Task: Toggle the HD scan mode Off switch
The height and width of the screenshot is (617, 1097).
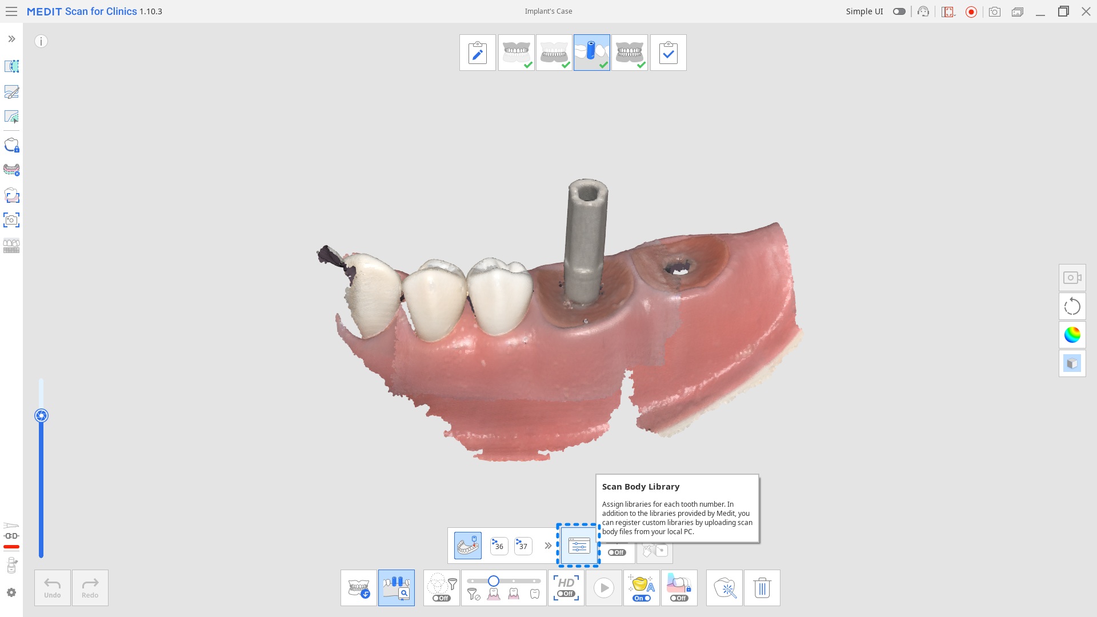Action: point(566,587)
